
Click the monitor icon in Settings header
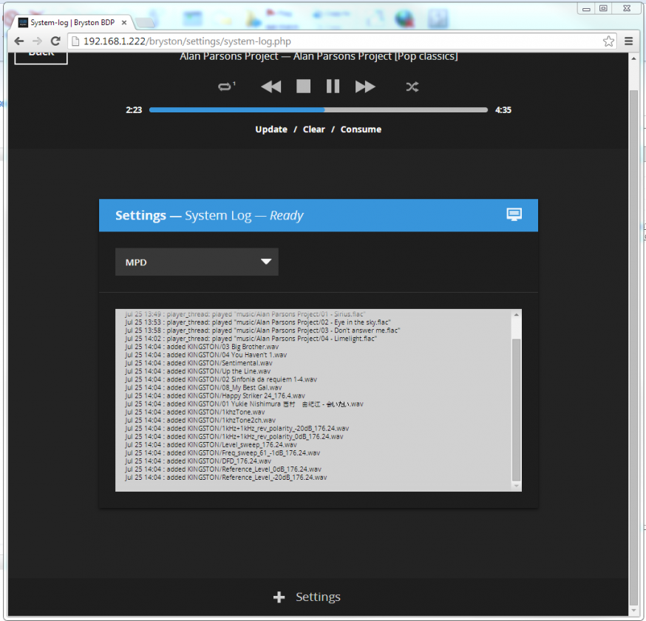[514, 214]
